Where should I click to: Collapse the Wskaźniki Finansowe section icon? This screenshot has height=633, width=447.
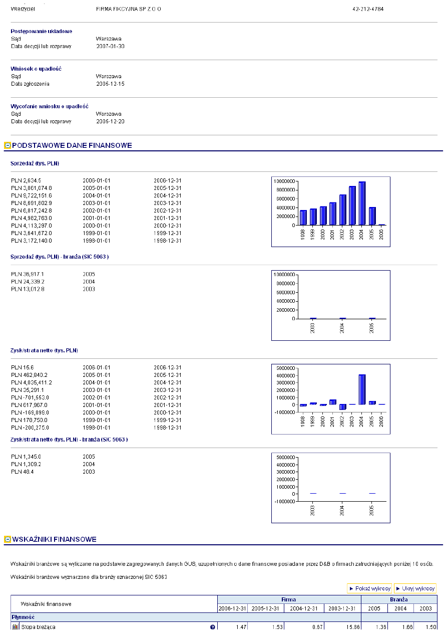pos(7,540)
